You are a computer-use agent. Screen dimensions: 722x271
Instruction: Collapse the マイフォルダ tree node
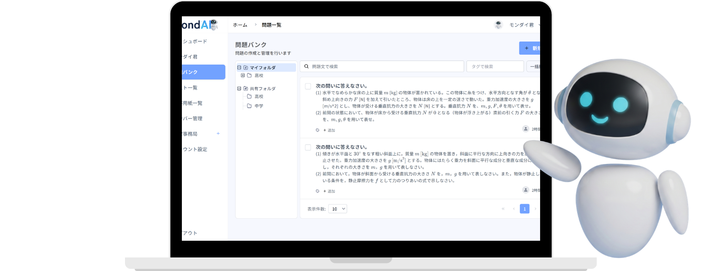point(239,67)
